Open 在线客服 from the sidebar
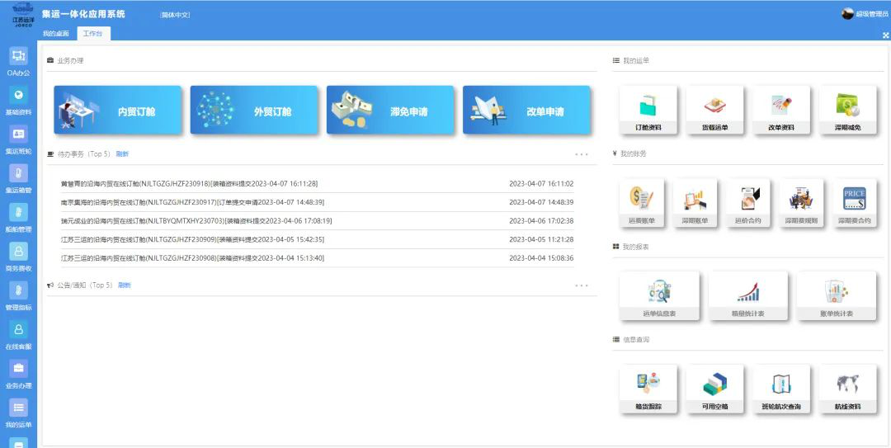The image size is (891, 448). click(x=18, y=330)
